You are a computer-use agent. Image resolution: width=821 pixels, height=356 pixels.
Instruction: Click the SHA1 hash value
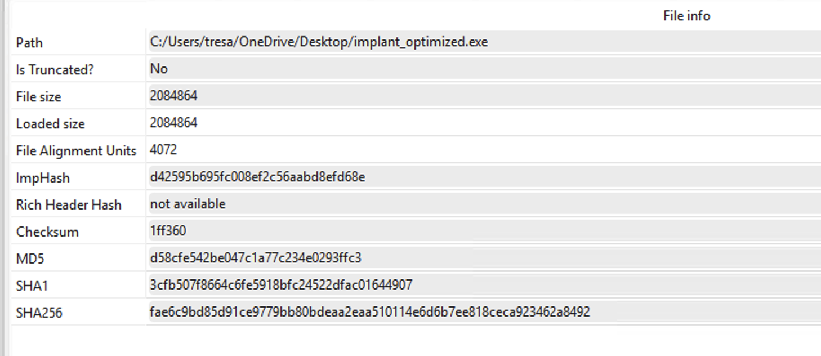pos(281,285)
